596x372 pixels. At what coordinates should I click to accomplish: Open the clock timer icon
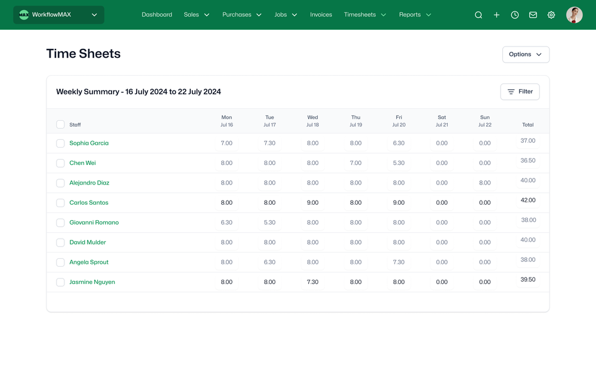pyautogui.click(x=515, y=15)
